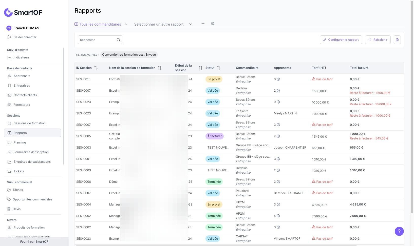The image size is (414, 246).
Task: Open Formateurs in the sidebar
Action: (x=22, y=105)
